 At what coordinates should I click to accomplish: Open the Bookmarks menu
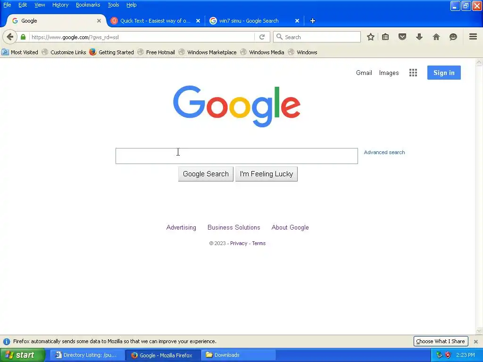pos(88,5)
